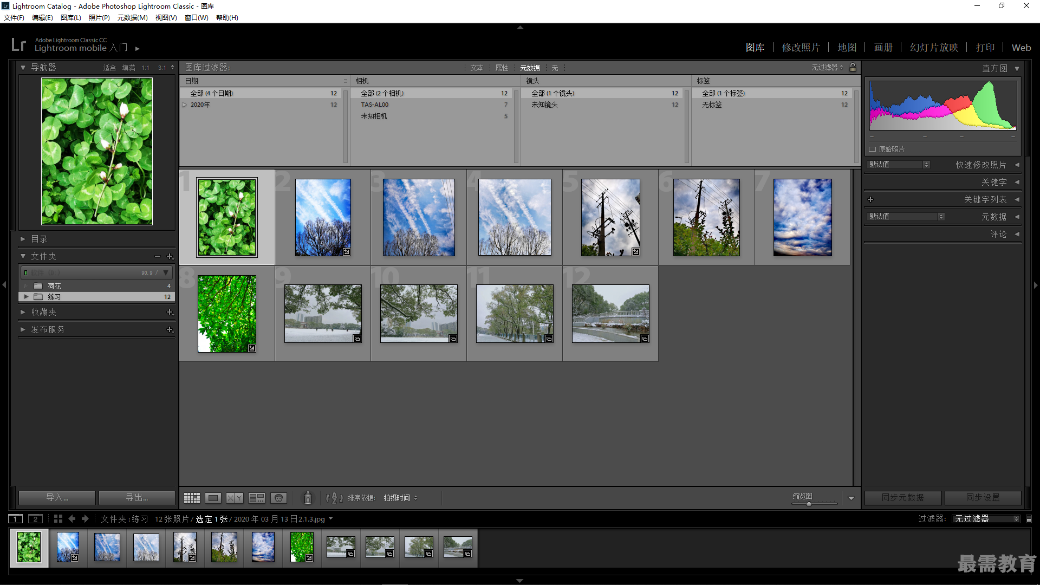Image resolution: width=1040 pixels, height=585 pixels.
Task: Enable 属性 filter mode
Action: click(502, 68)
